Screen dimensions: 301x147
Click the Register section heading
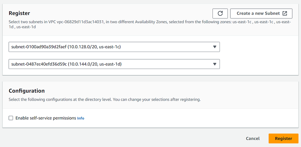point(19,13)
